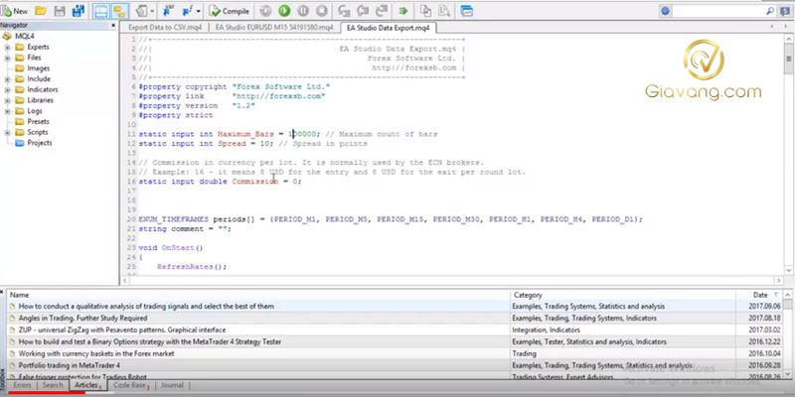Click the editor tabs scroll-left arrow
The image size is (795, 397).
tap(772, 27)
